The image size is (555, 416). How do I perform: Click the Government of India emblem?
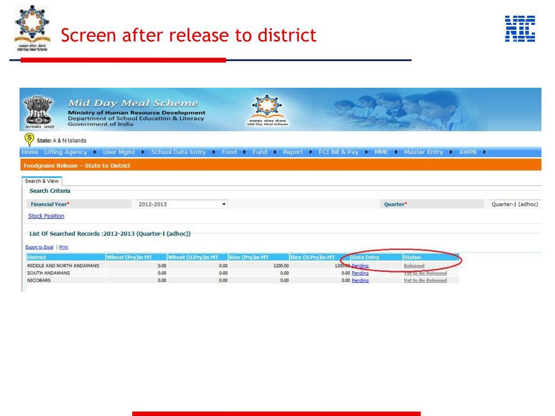[38, 112]
